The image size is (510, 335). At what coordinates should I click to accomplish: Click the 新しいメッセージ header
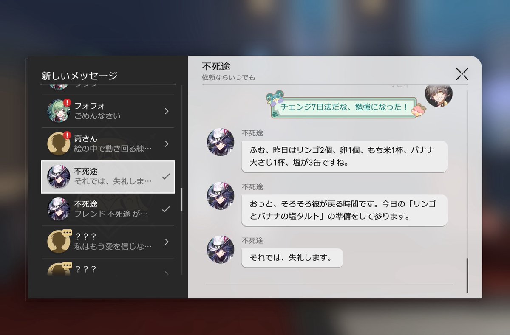pyautogui.click(x=79, y=76)
